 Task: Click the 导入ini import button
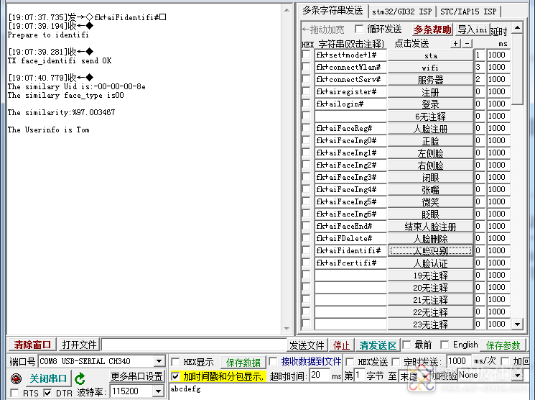(473, 29)
